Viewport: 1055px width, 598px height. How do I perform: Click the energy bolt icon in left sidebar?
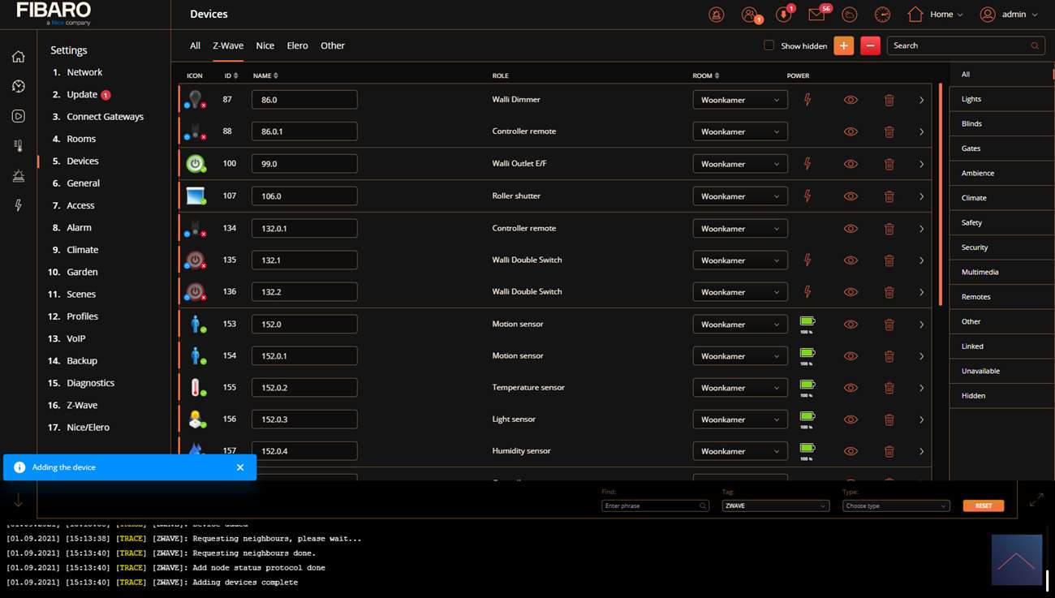18,206
